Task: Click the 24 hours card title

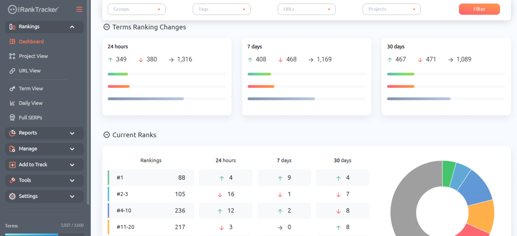Action: tap(118, 47)
